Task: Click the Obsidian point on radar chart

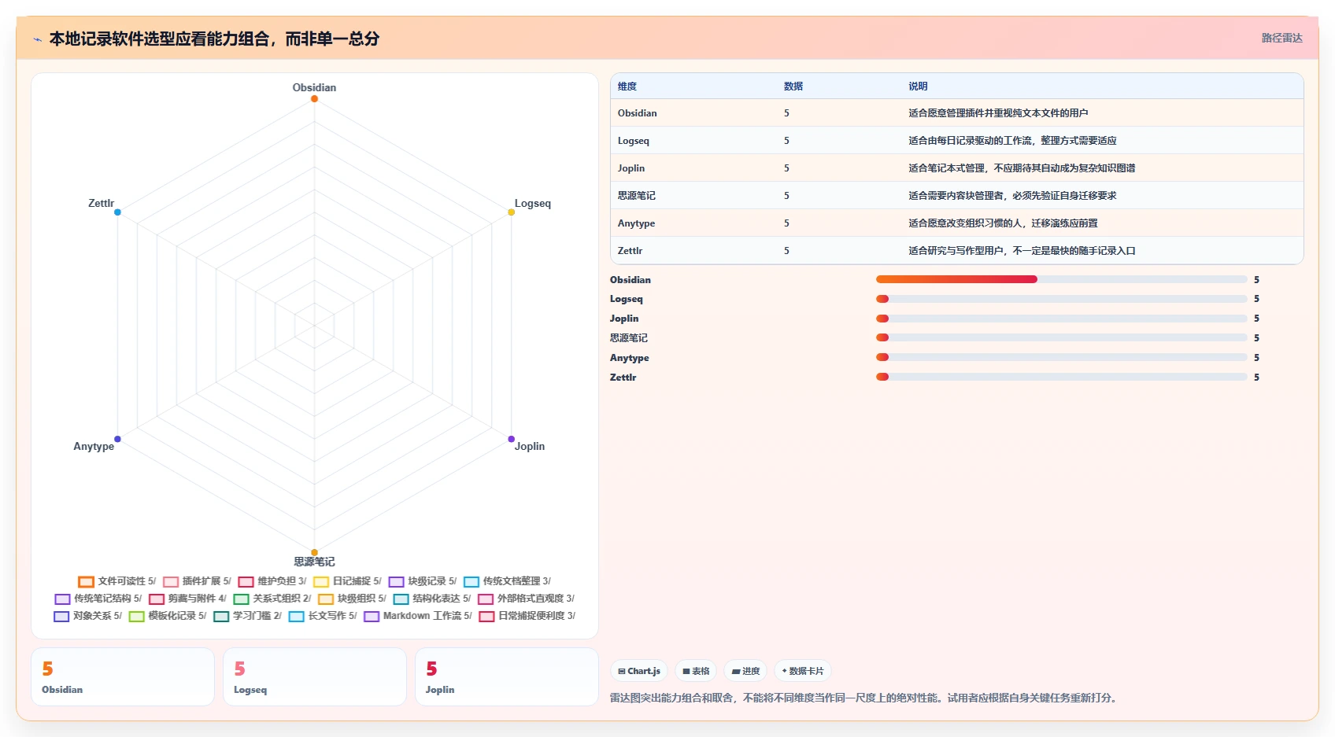Action: point(314,98)
